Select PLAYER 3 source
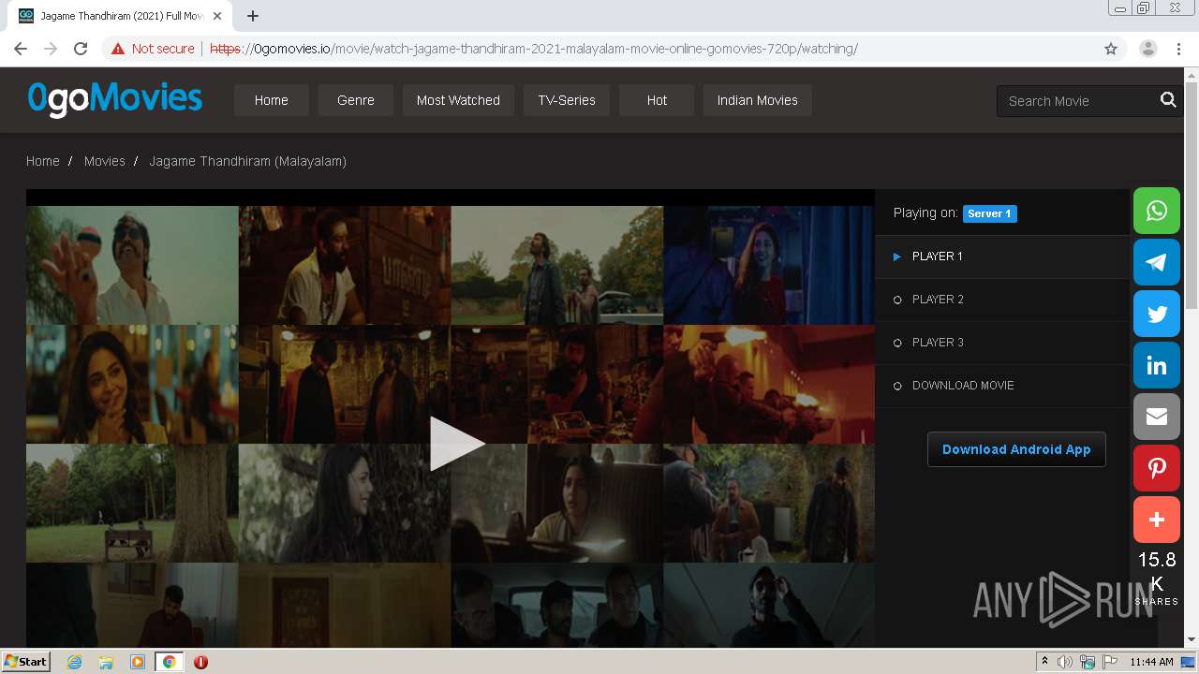1199x674 pixels. pos(1002,343)
